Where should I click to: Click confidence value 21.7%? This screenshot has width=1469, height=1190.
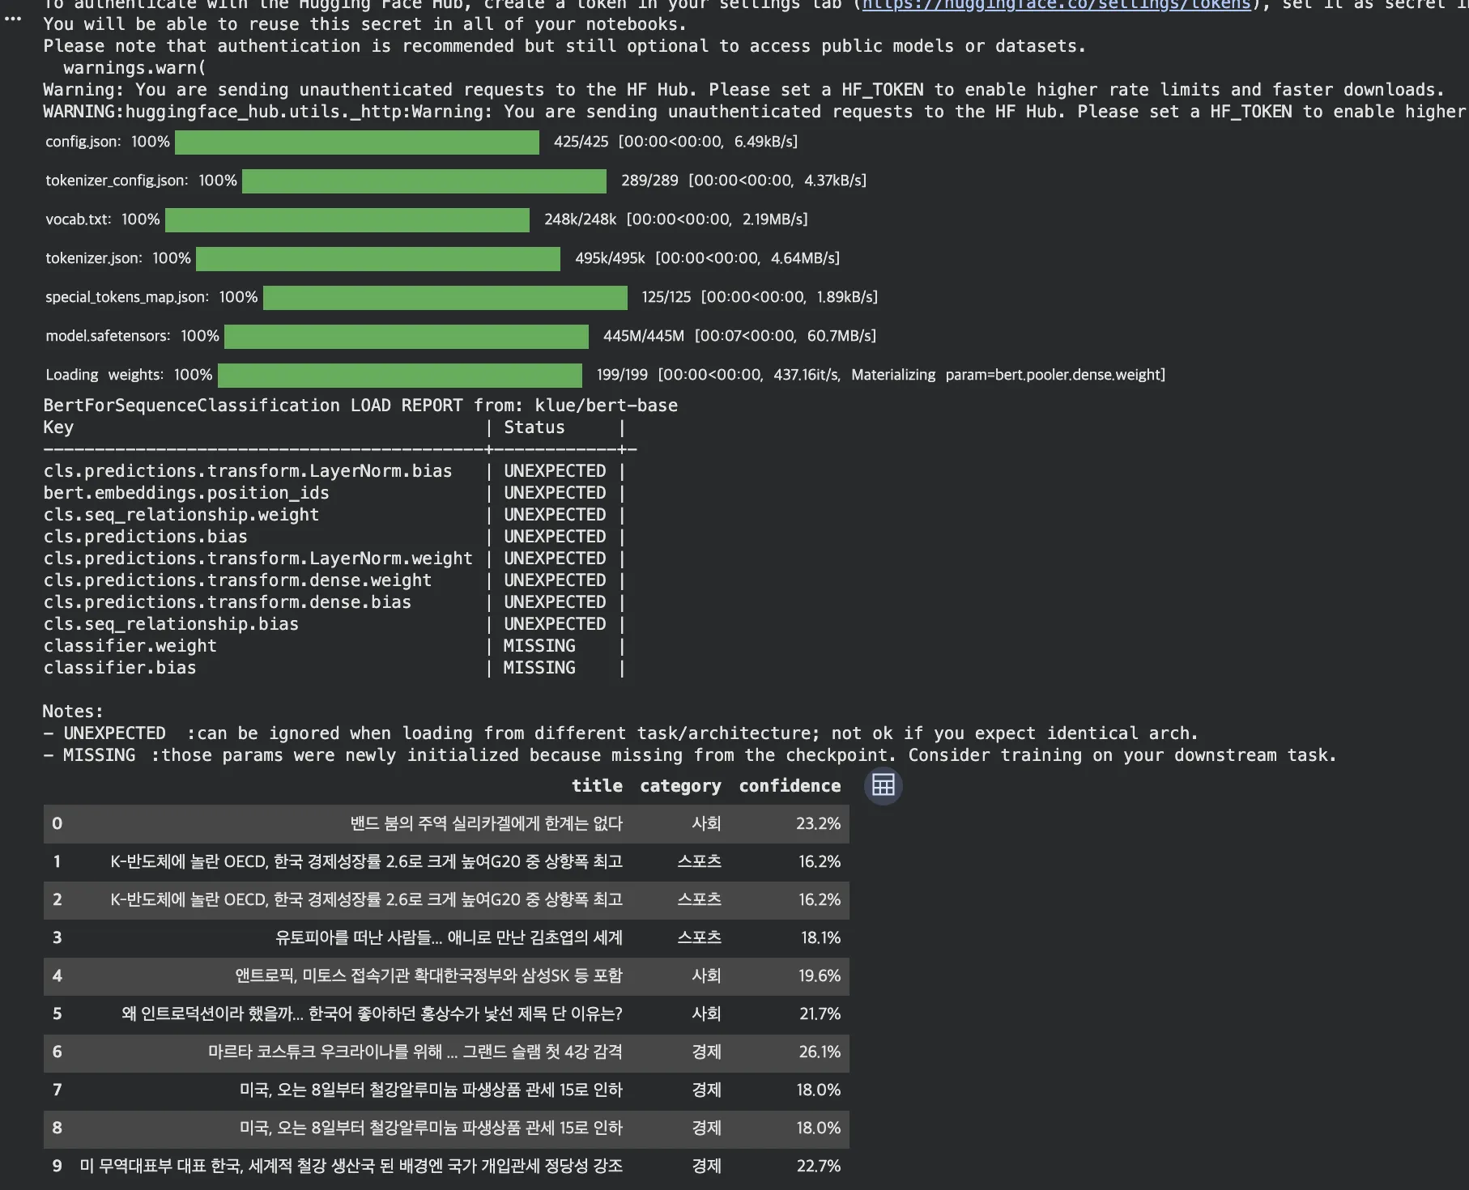tap(820, 1014)
